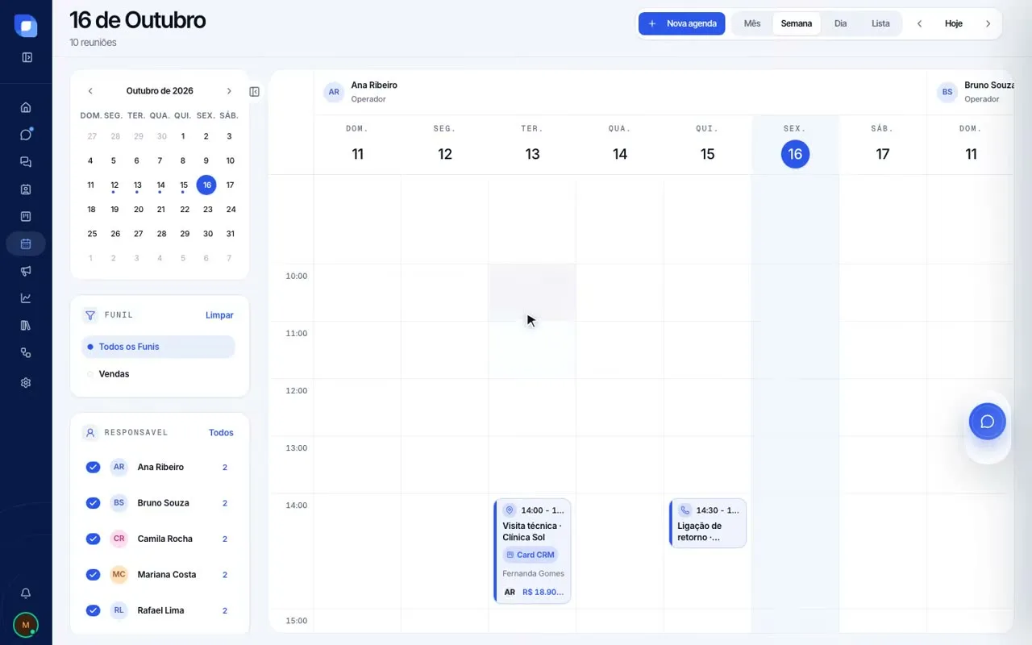The width and height of the screenshot is (1032, 645).
Task: Click the user avatar M in sidebar
Action: (26, 624)
